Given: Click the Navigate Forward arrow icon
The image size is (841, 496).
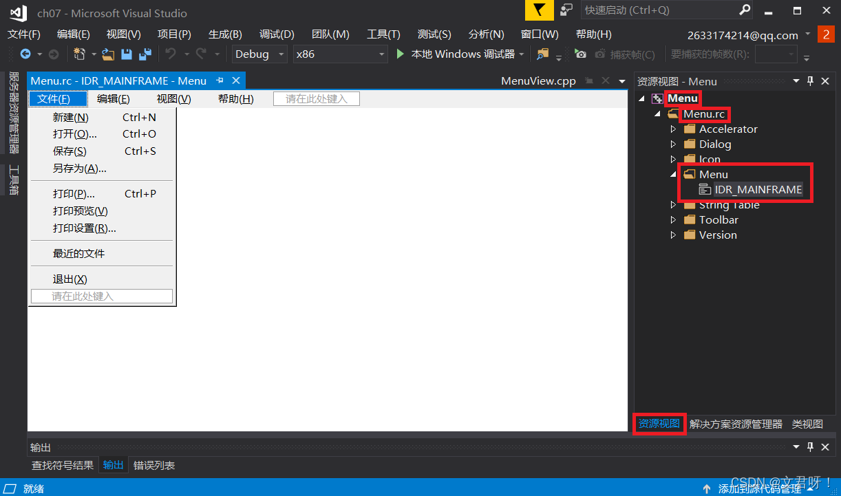Looking at the screenshot, I should 54,54.
